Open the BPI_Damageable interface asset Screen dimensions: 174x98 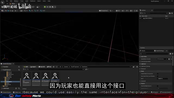tap(27, 79)
